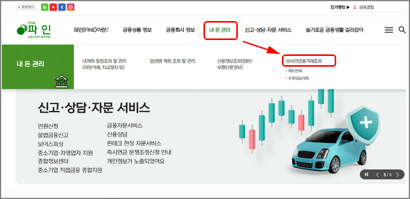Open 파인(FINE)이란? menu
This screenshot has height=199, width=410.
coord(91,30)
